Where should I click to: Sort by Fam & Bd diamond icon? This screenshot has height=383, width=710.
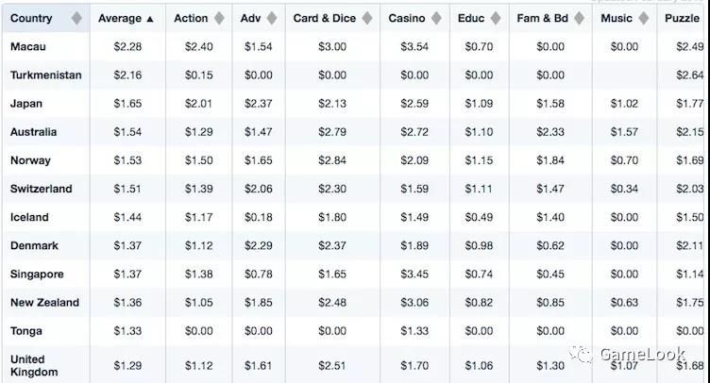pos(579,18)
